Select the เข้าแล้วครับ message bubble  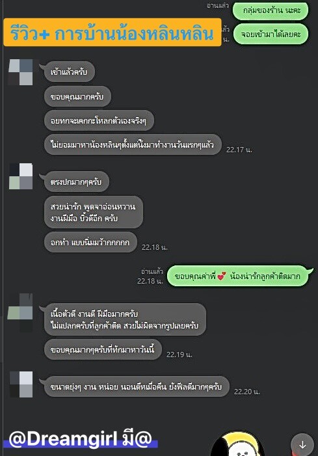pyautogui.click(x=69, y=72)
